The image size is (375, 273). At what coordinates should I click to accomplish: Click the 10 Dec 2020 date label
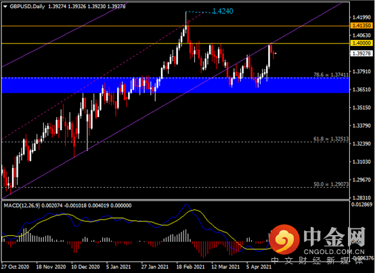[85, 267]
